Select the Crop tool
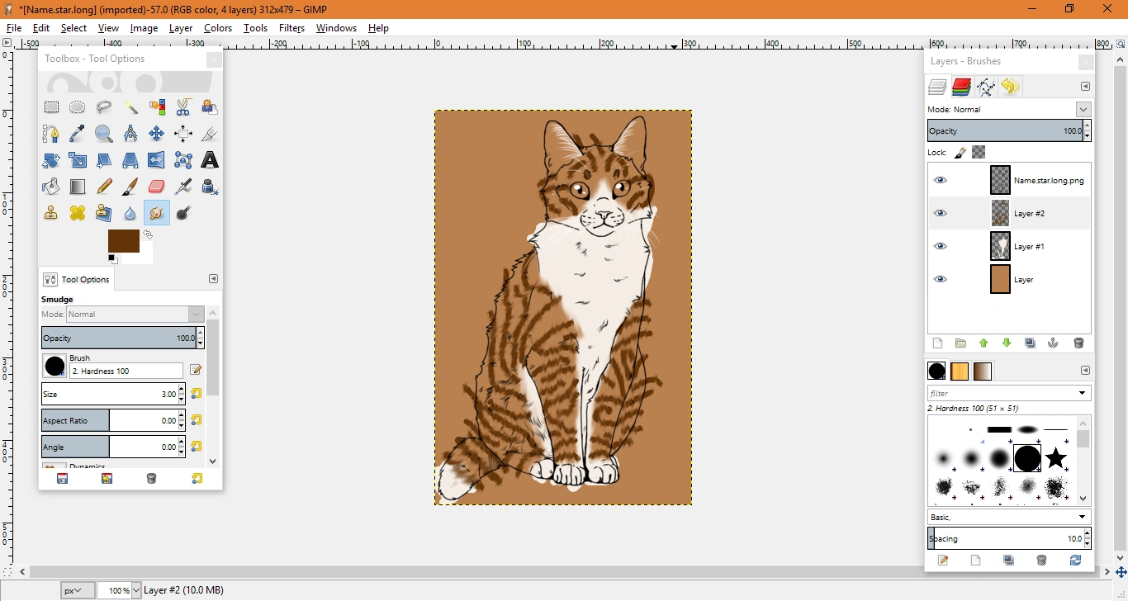 [210, 134]
